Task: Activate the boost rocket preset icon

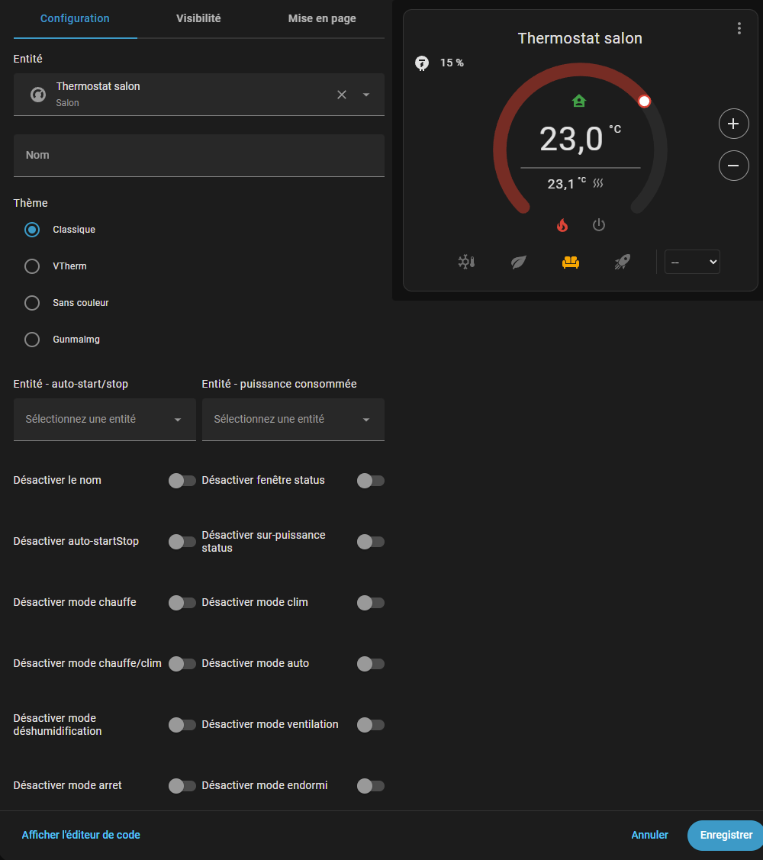Action: [623, 262]
